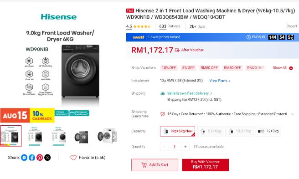
Task: Show previous thumbnail with left arrow
Action: (3, 137)
